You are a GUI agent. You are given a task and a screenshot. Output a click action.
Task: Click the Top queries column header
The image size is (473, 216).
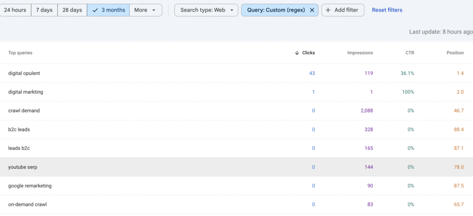click(20, 53)
